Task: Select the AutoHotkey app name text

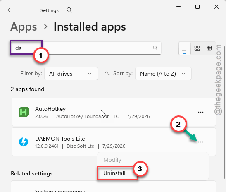Action: click(x=50, y=109)
